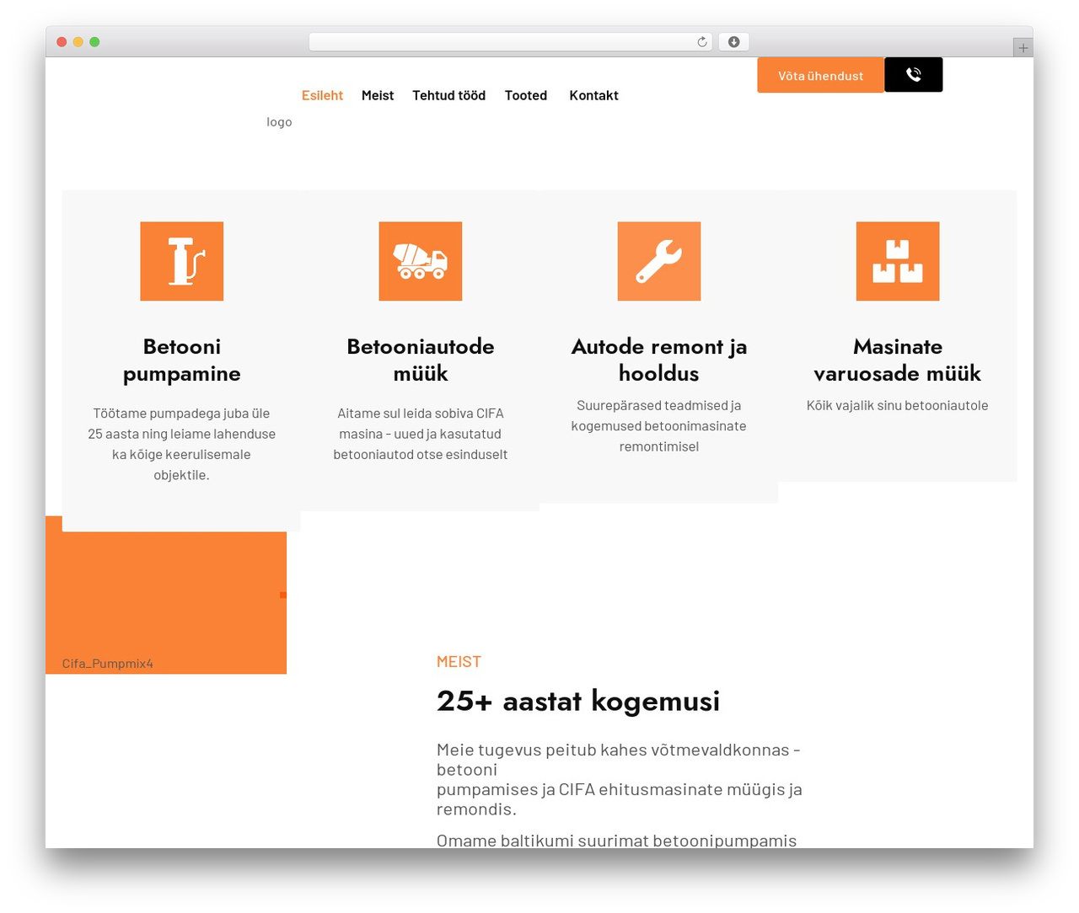The width and height of the screenshot is (1079, 913).
Task: Add a new browser tab with the plus icon
Action: click(1023, 48)
